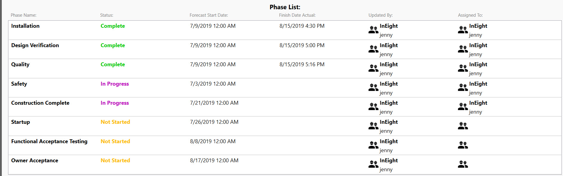Click the Finish Date Actual column header

(297, 15)
